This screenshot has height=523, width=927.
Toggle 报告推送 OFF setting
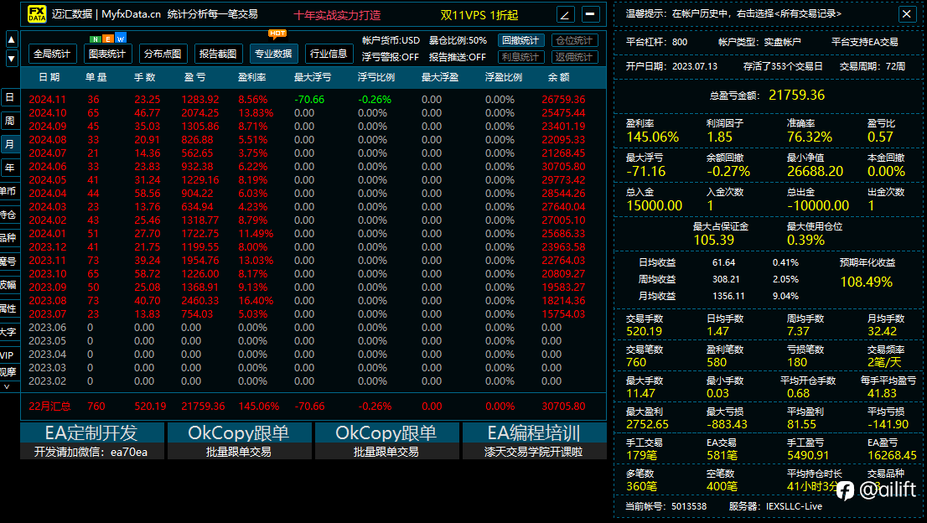click(457, 57)
